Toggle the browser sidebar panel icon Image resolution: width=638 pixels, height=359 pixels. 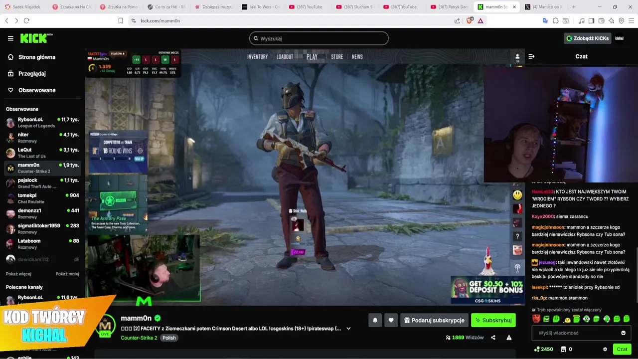tap(591, 20)
